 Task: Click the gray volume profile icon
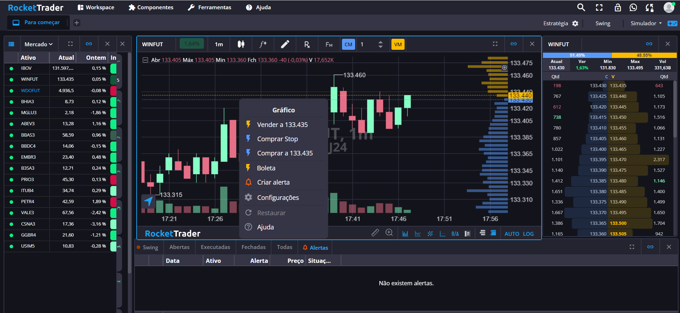point(483,233)
